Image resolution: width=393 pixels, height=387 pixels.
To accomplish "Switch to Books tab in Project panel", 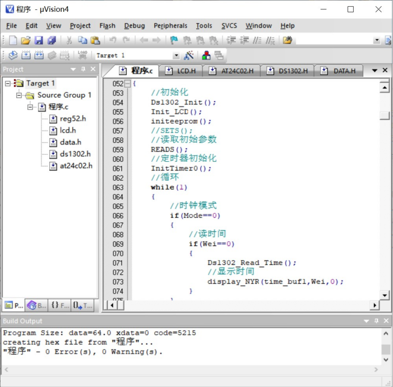I will click(x=36, y=305).
